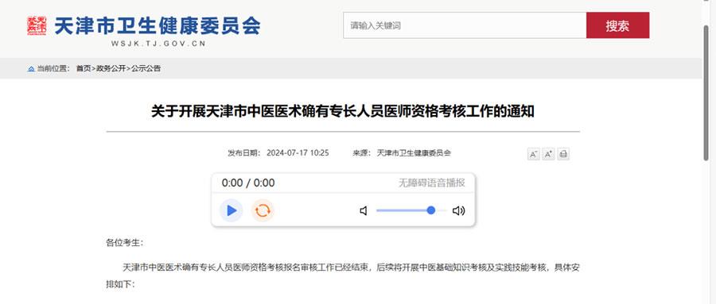Click the 请输入关键词 search input field
The height and width of the screenshot is (304, 716).
[x=465, y=25]
